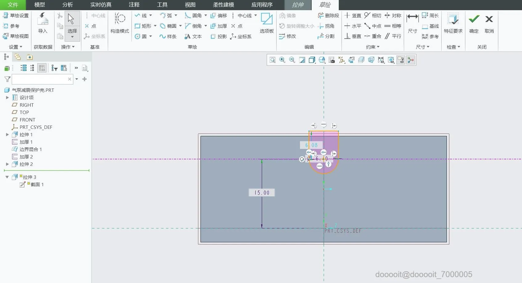Click Zoom In icon in graphics toolbar
The height and width of the screenshot is (283, 522).
coord(282,60)
